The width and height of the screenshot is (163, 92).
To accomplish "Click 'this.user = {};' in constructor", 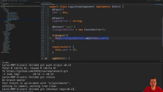I will pyautogui.click(x=66, y=50).
